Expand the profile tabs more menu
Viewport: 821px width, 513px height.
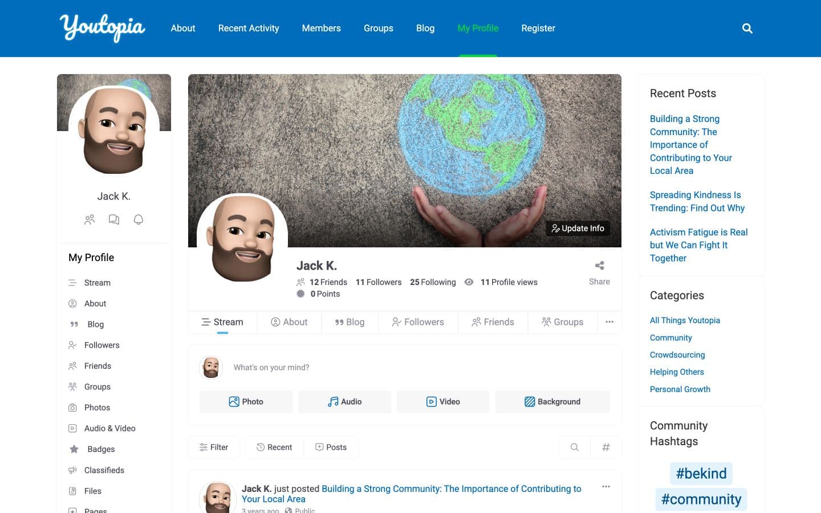click(x=609, y=322)
